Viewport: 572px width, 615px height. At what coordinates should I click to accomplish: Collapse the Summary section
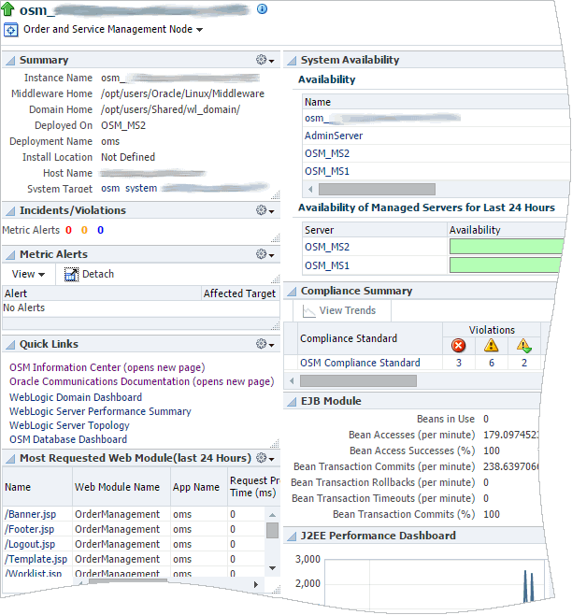[x=9, y=61]
